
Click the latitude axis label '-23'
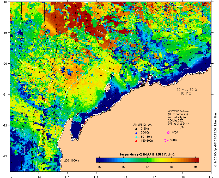pyautogui.click(x=5, y=156)
